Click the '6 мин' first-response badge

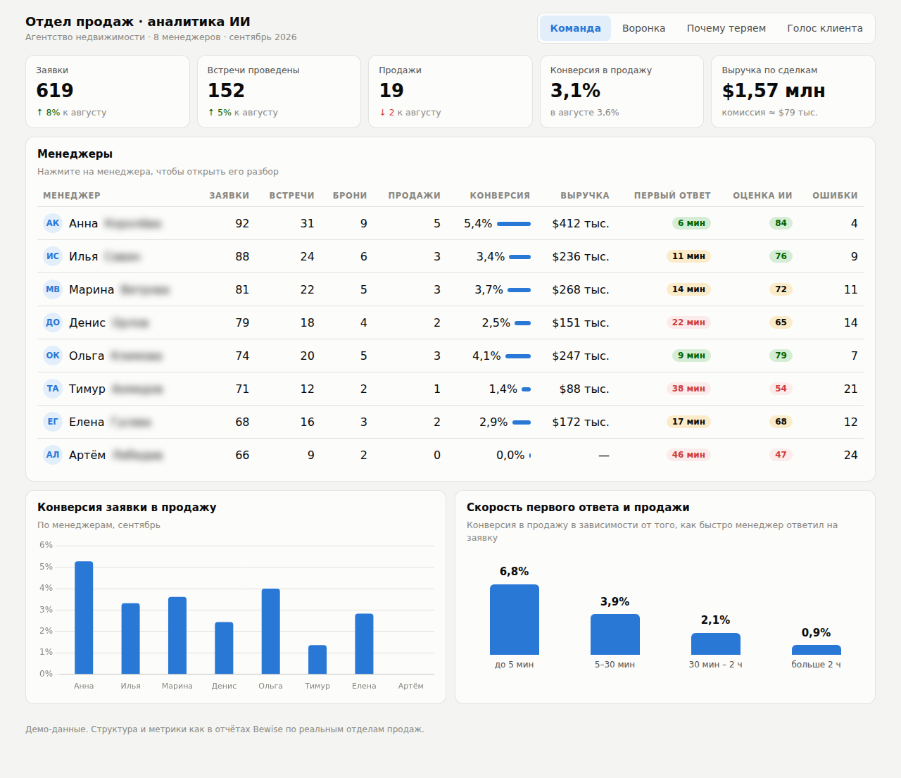pyautogui.click(x=691, y=223)
